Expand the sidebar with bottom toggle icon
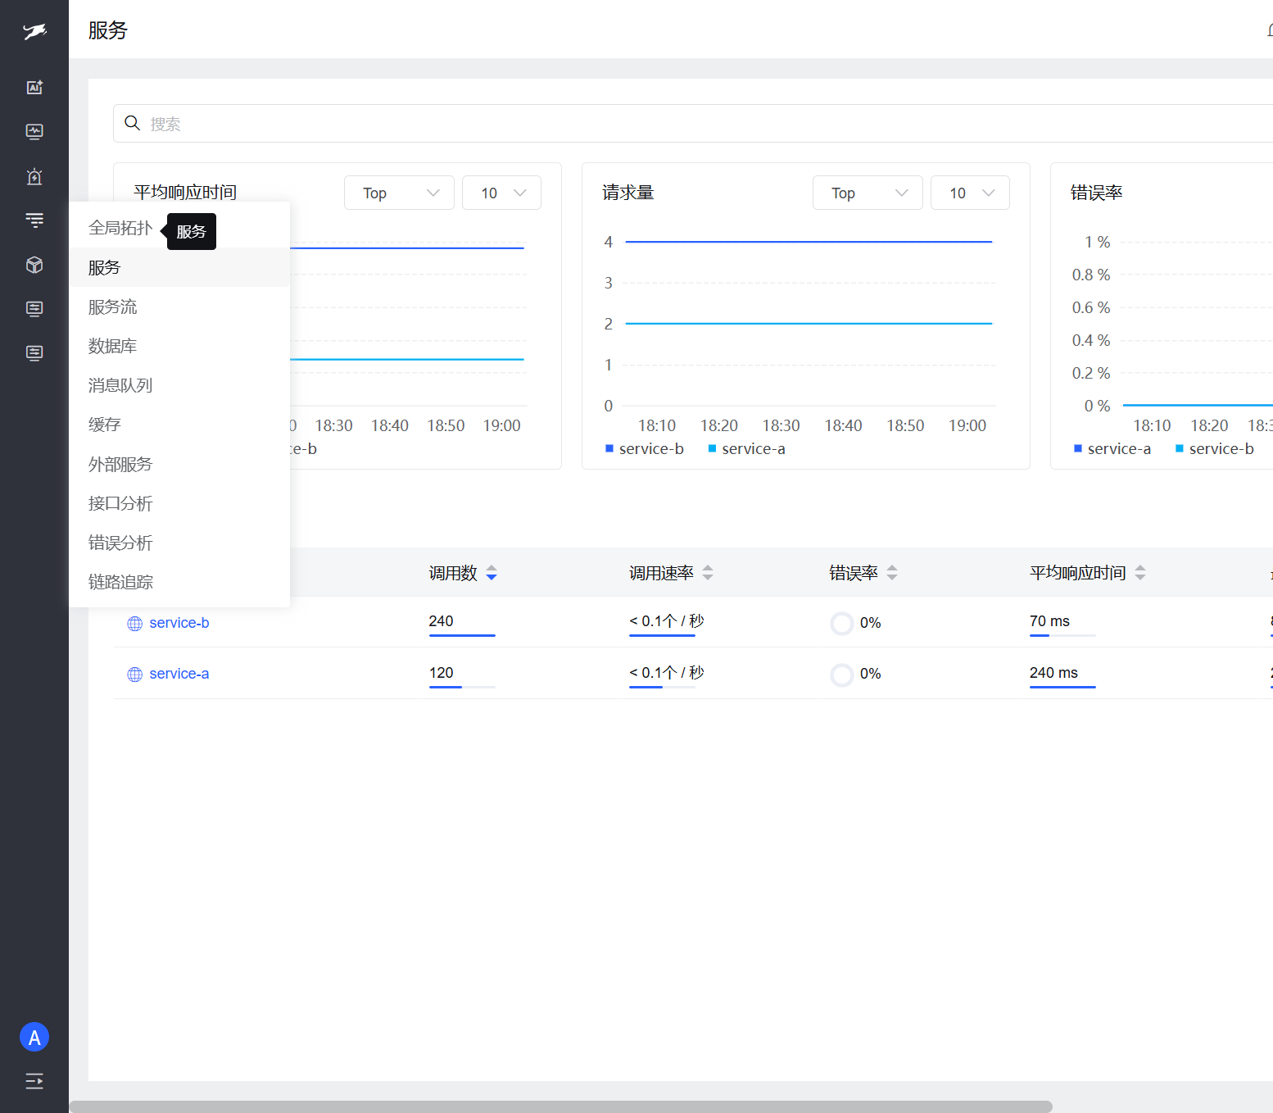 tap(34, 1081)
